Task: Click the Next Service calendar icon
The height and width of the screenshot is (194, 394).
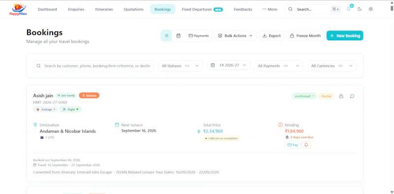Action: pos(117,125)
